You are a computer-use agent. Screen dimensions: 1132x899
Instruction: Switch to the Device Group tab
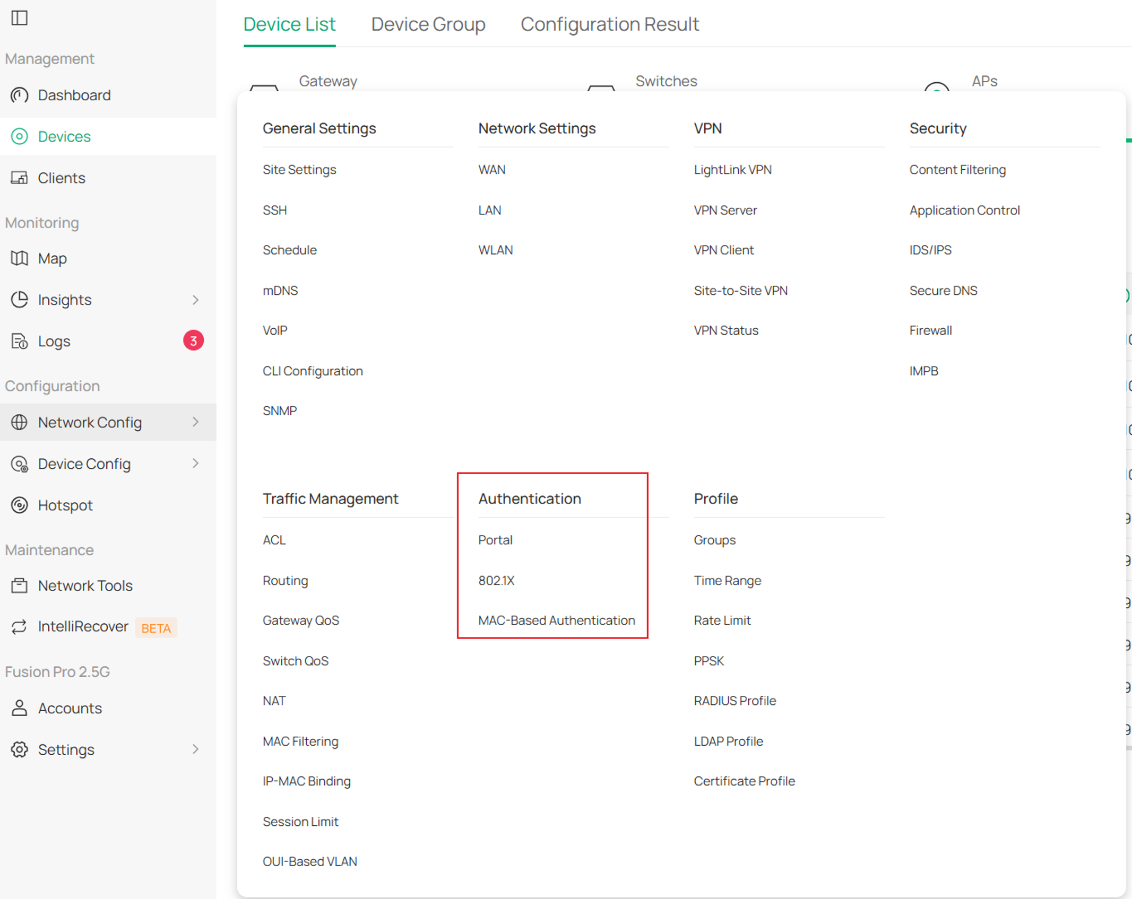tap(428, 24)
